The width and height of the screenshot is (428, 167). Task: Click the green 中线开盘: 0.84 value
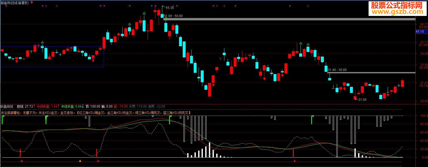tap(71, 106)
